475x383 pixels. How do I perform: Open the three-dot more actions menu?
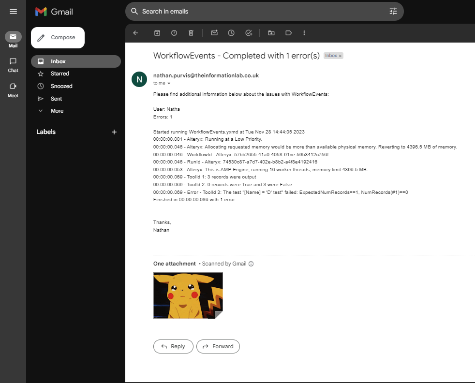coord(304,33)
